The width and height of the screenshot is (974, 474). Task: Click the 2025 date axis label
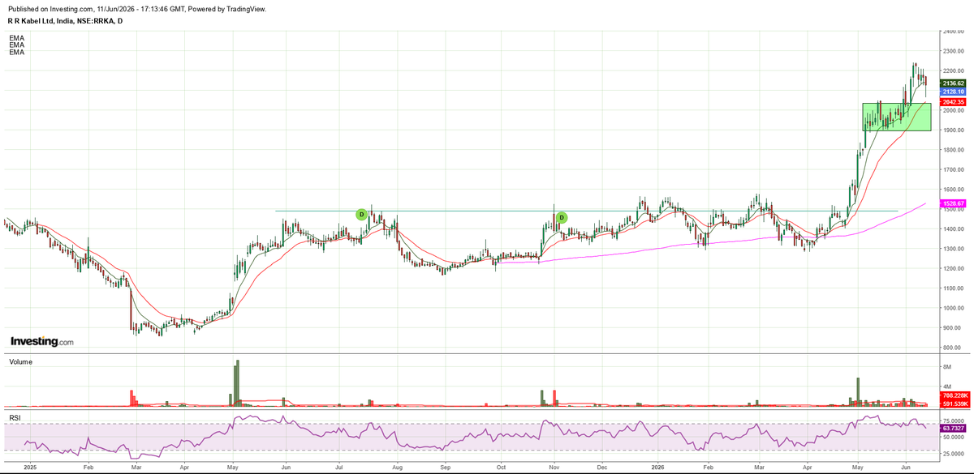30,468
